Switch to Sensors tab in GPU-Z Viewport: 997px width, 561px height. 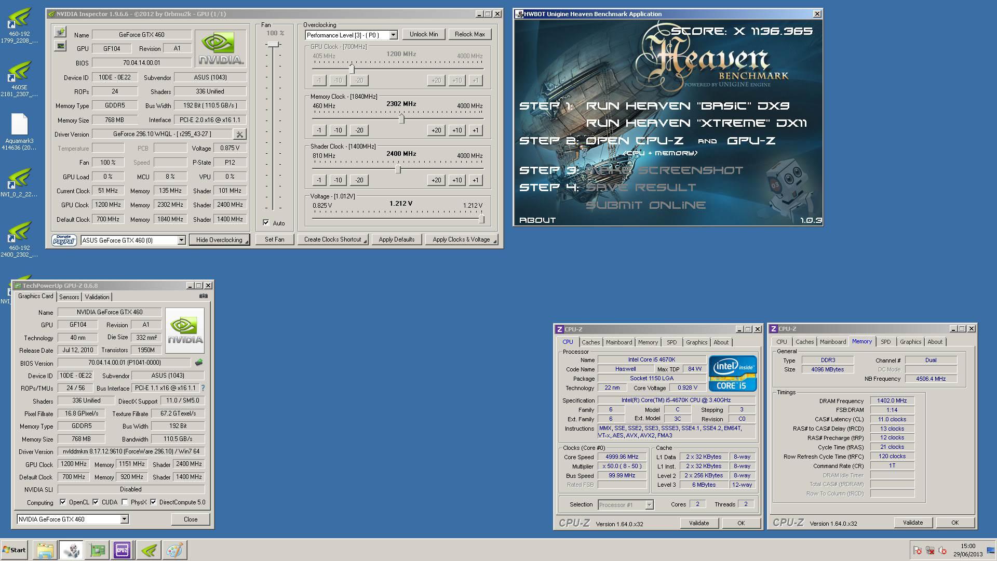[x=69, y=297]
